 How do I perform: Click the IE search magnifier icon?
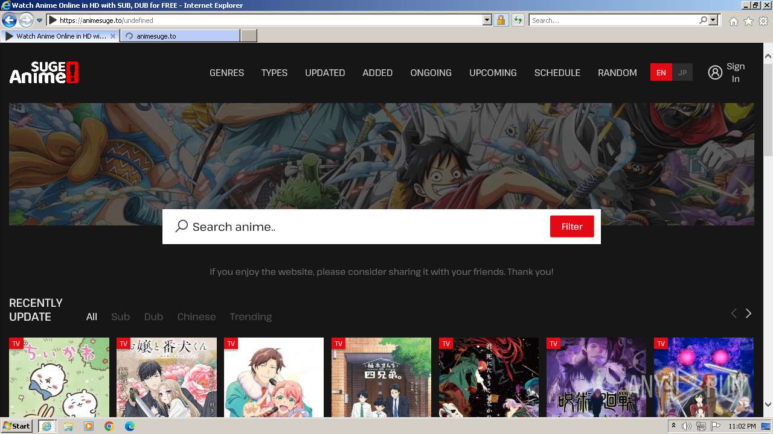703,20
